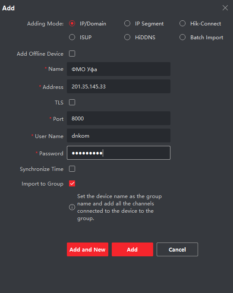Viewport: 233px width, 293px height.
Task: Choose HiDDNS adding mode
Action: (x=127, y=37)
